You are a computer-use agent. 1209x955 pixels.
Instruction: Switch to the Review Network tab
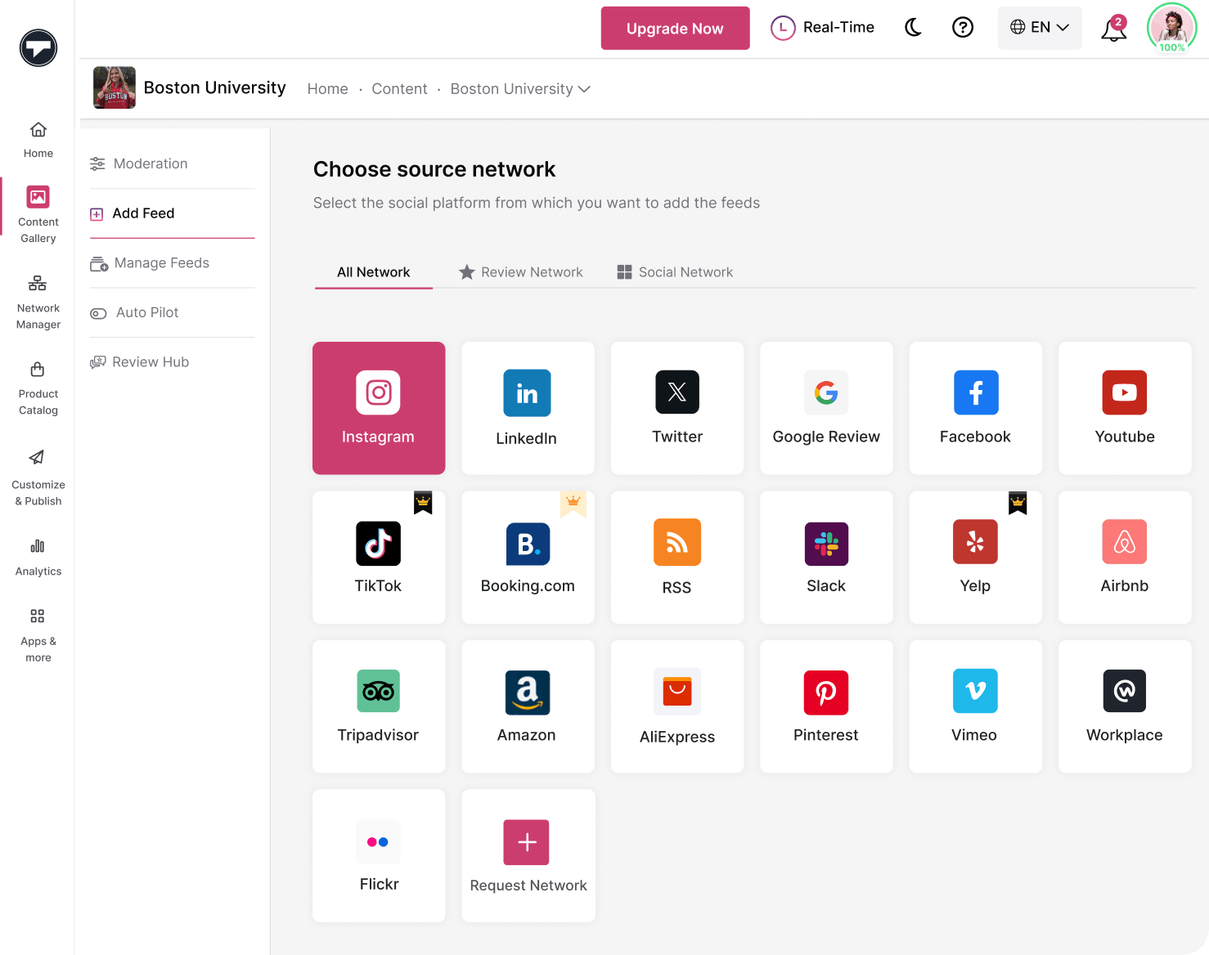tap(521, 272)
